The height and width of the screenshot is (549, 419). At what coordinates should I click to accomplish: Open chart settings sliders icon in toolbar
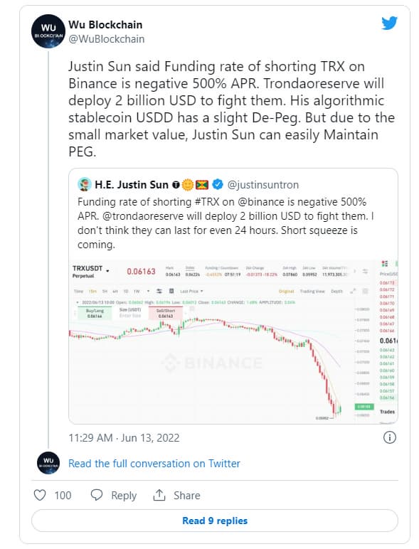point(159,291)
